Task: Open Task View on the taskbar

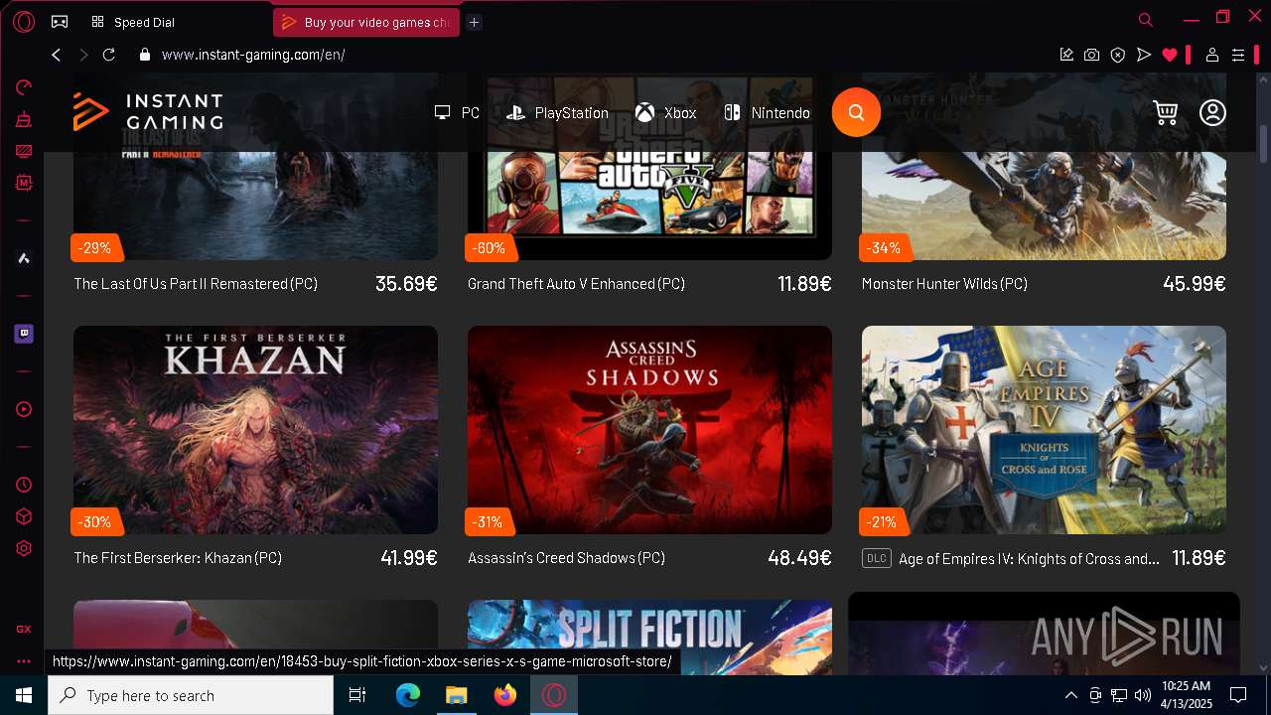Action: pos(357,695)
